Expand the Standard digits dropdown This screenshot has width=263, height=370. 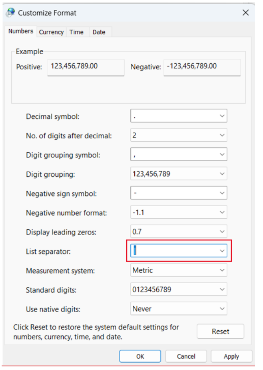tap(222, 289)
